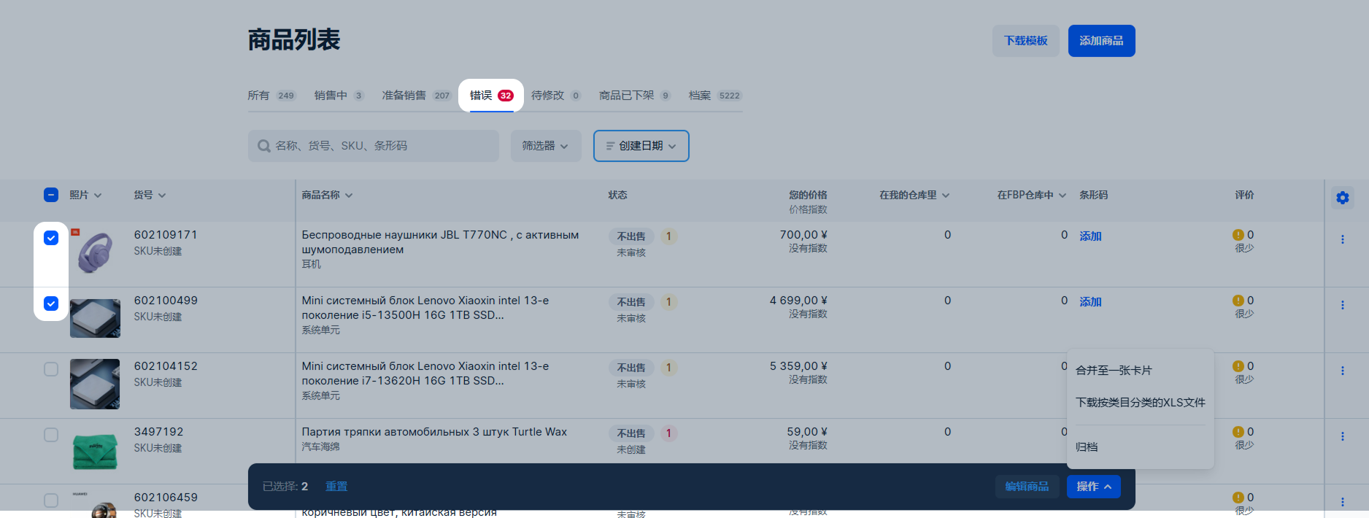
Task: Click price 4 699,00 ¥
Action: pyautogui.click(x=798, y=301)
